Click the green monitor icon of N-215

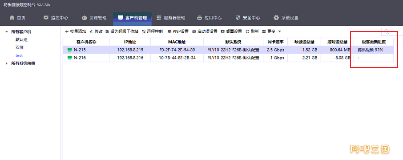click(x=69, y=50)
